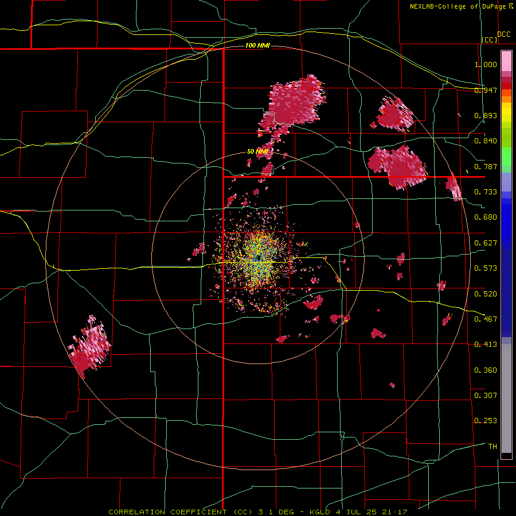Viewport: 516px width, 516px height.
Task: Pick the bright green segment of color bar
Action: point(506,157)
